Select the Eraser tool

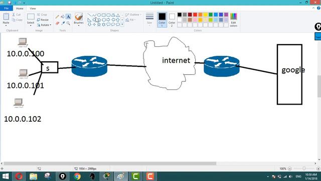(x=57, y=23)
